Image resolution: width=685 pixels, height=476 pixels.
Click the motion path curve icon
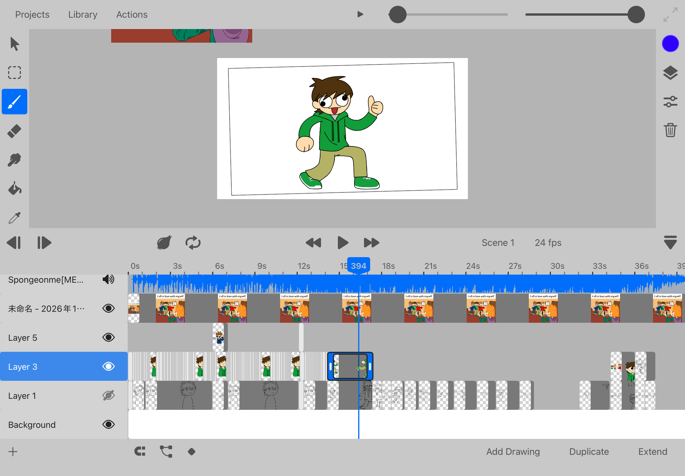(x=166, y=452)
